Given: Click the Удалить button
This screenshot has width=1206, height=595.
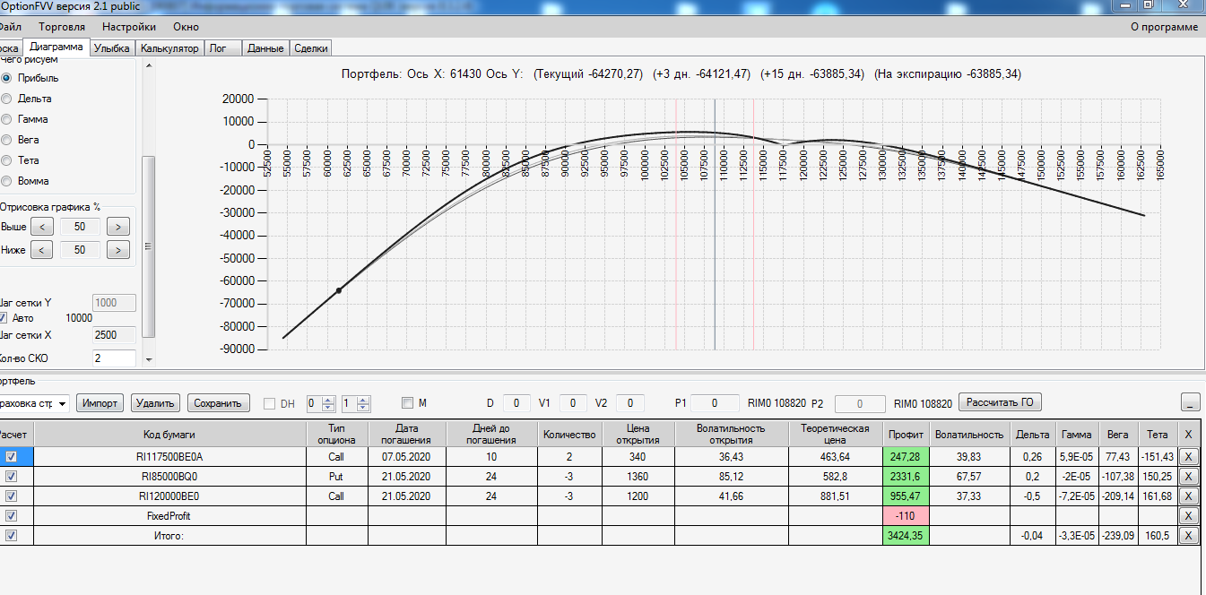Looking at the screenshot, I should click(x=156, y=403).
